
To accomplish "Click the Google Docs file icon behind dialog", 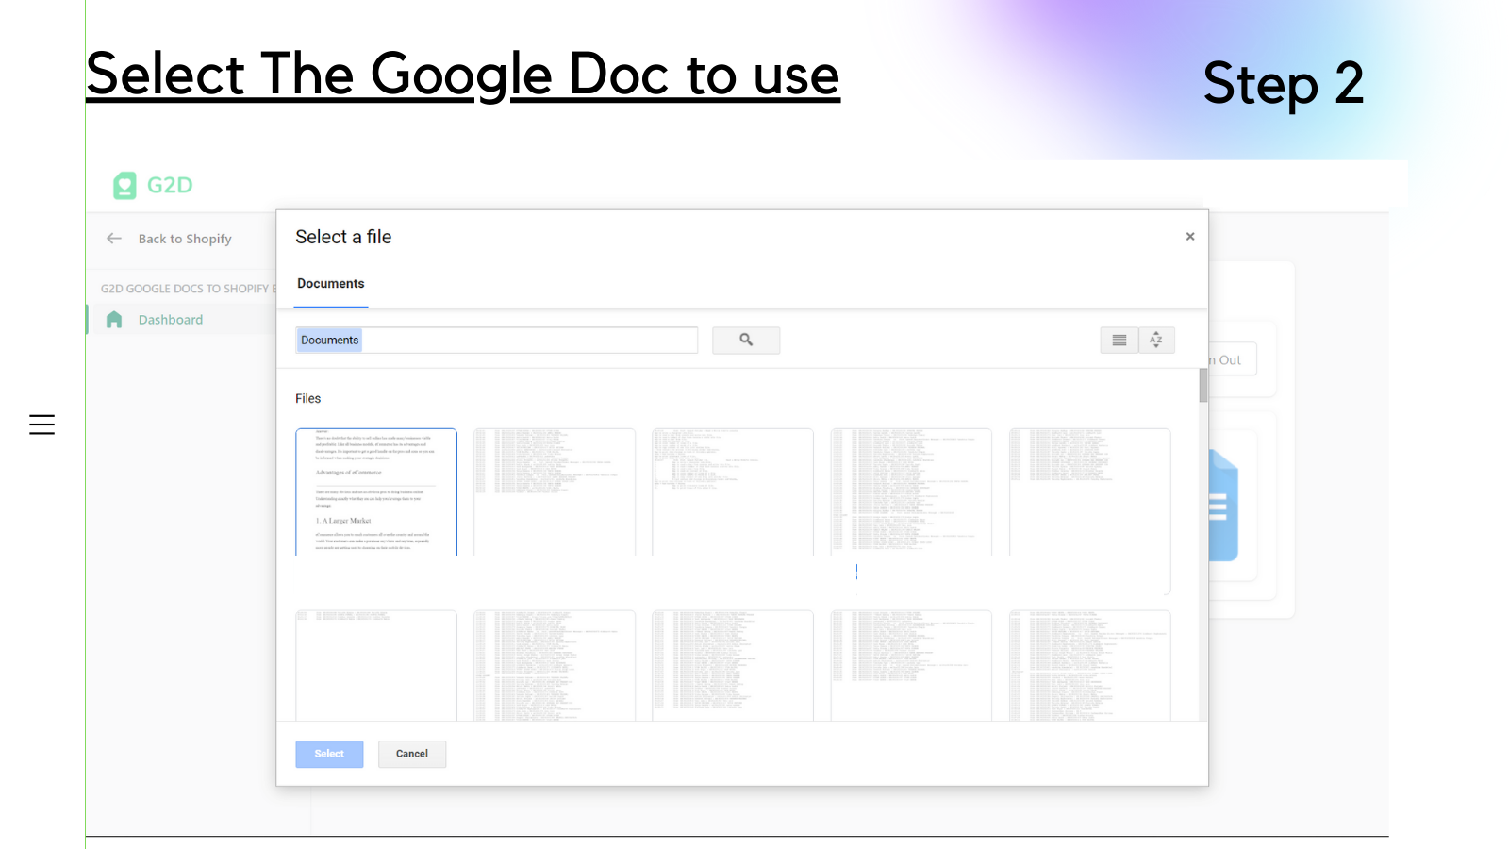I will point(1223,506).
